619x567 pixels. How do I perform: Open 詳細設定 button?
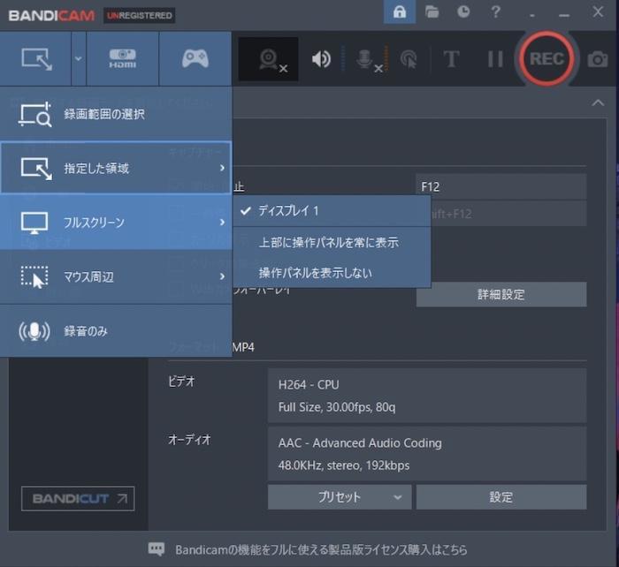pyautogui.click(x=501, y=295)
